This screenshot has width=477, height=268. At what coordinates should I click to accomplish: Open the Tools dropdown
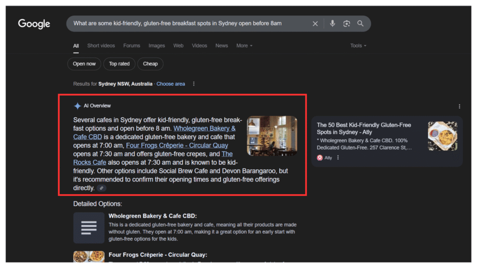pos(358,46)
